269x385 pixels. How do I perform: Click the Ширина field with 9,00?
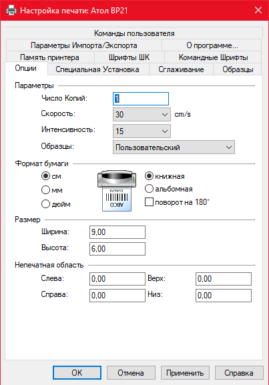pyautogui.click(x=117, y=232)
